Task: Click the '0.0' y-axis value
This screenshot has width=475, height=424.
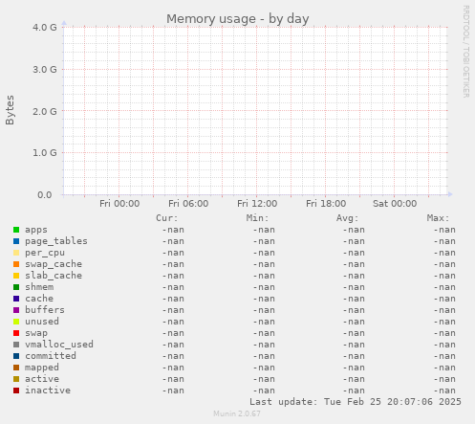Action: pyautogui.click(x=45, y=195)
